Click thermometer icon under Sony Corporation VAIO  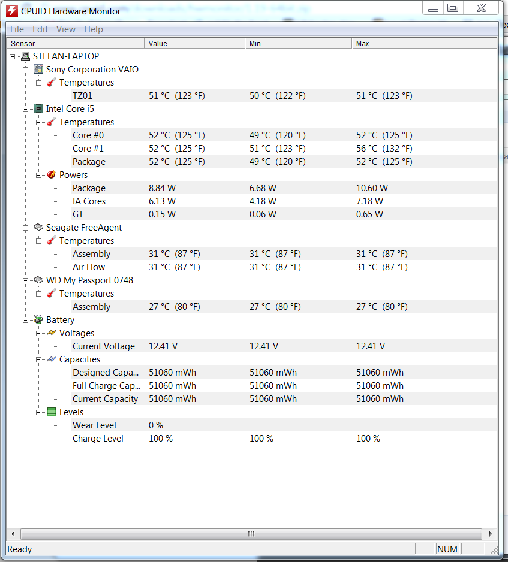[52, 83]
